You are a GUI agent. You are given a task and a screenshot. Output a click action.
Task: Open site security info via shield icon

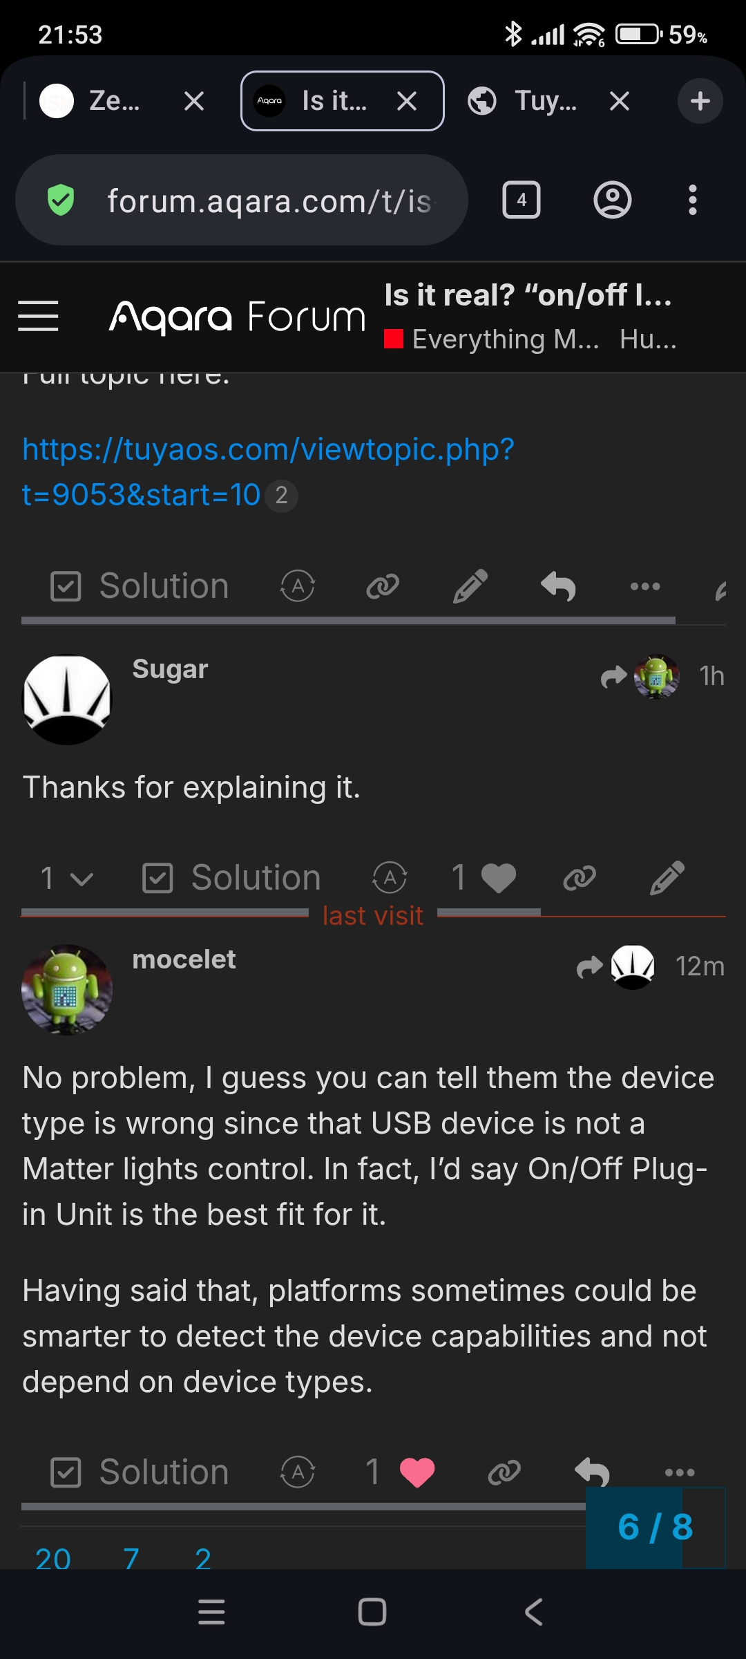pyautogui.click(x=62, y=199)
